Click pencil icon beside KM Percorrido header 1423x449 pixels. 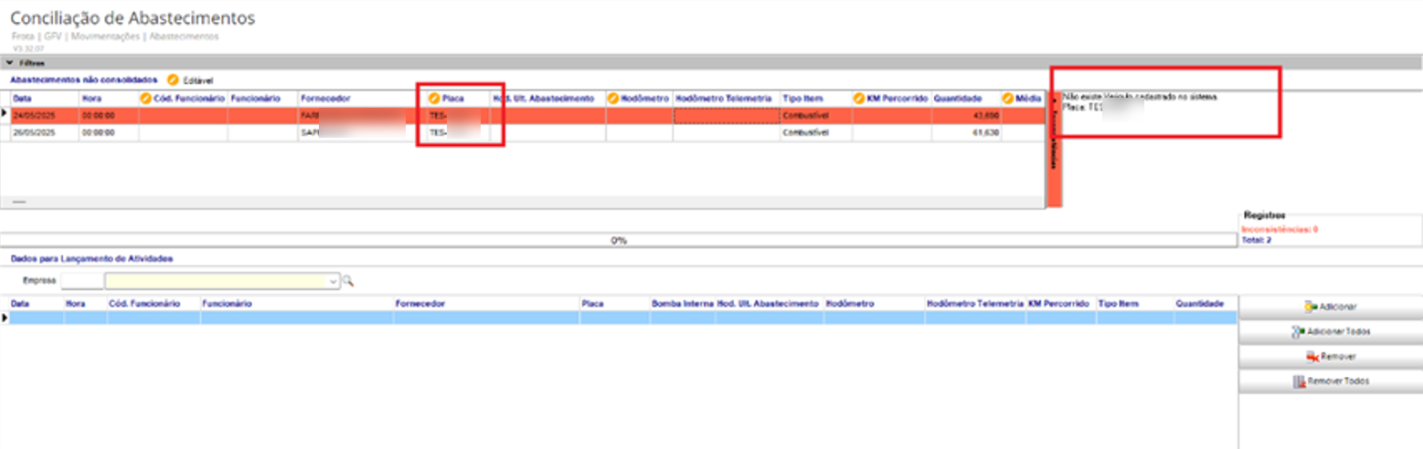tap(859, 99)
